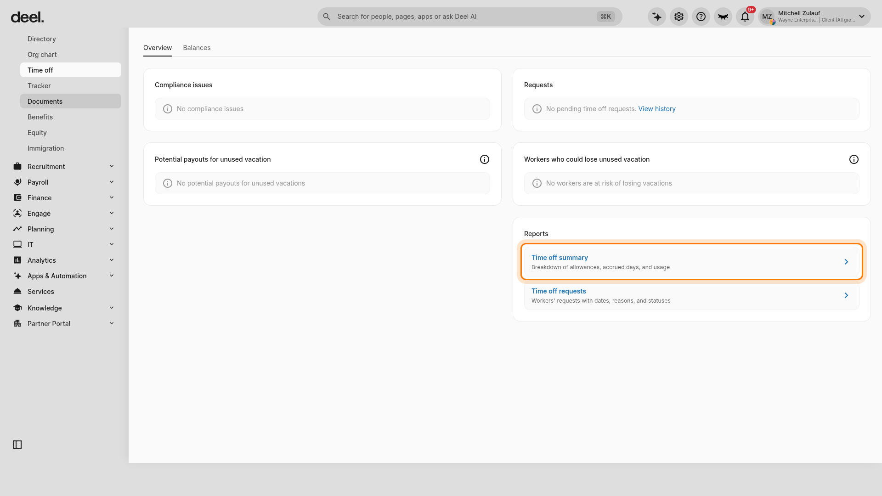
Task: Click the Payroll icon in sidebar
Action: pyautogui.click(x=17, y=182)
